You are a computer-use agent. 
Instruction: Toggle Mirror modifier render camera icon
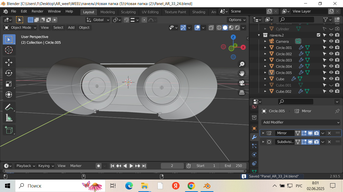click(x=317, y=133)
